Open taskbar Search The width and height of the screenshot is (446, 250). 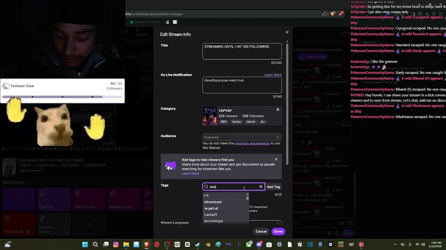[95, 244]
